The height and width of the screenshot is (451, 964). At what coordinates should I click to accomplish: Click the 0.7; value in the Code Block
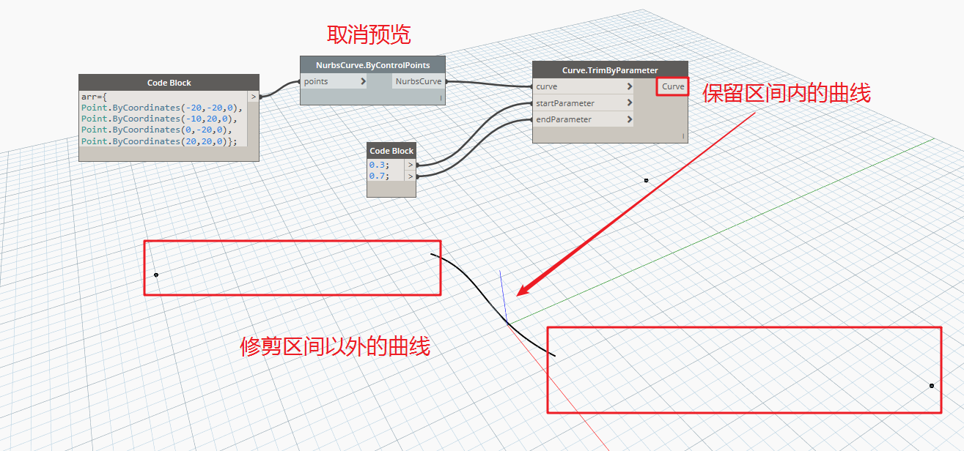pyautogui.click(x=378, y=176)
